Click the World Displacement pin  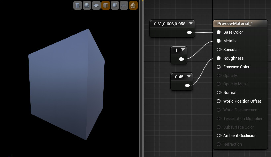[219, 110]
